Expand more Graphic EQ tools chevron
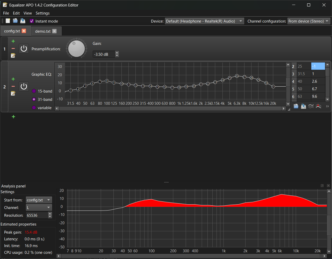This screenshot has width=332, height=259. [327, 106]
